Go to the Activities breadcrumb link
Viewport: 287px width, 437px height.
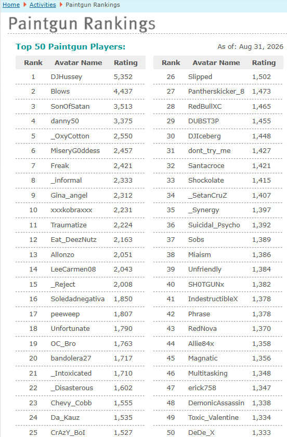coord(43,5)
